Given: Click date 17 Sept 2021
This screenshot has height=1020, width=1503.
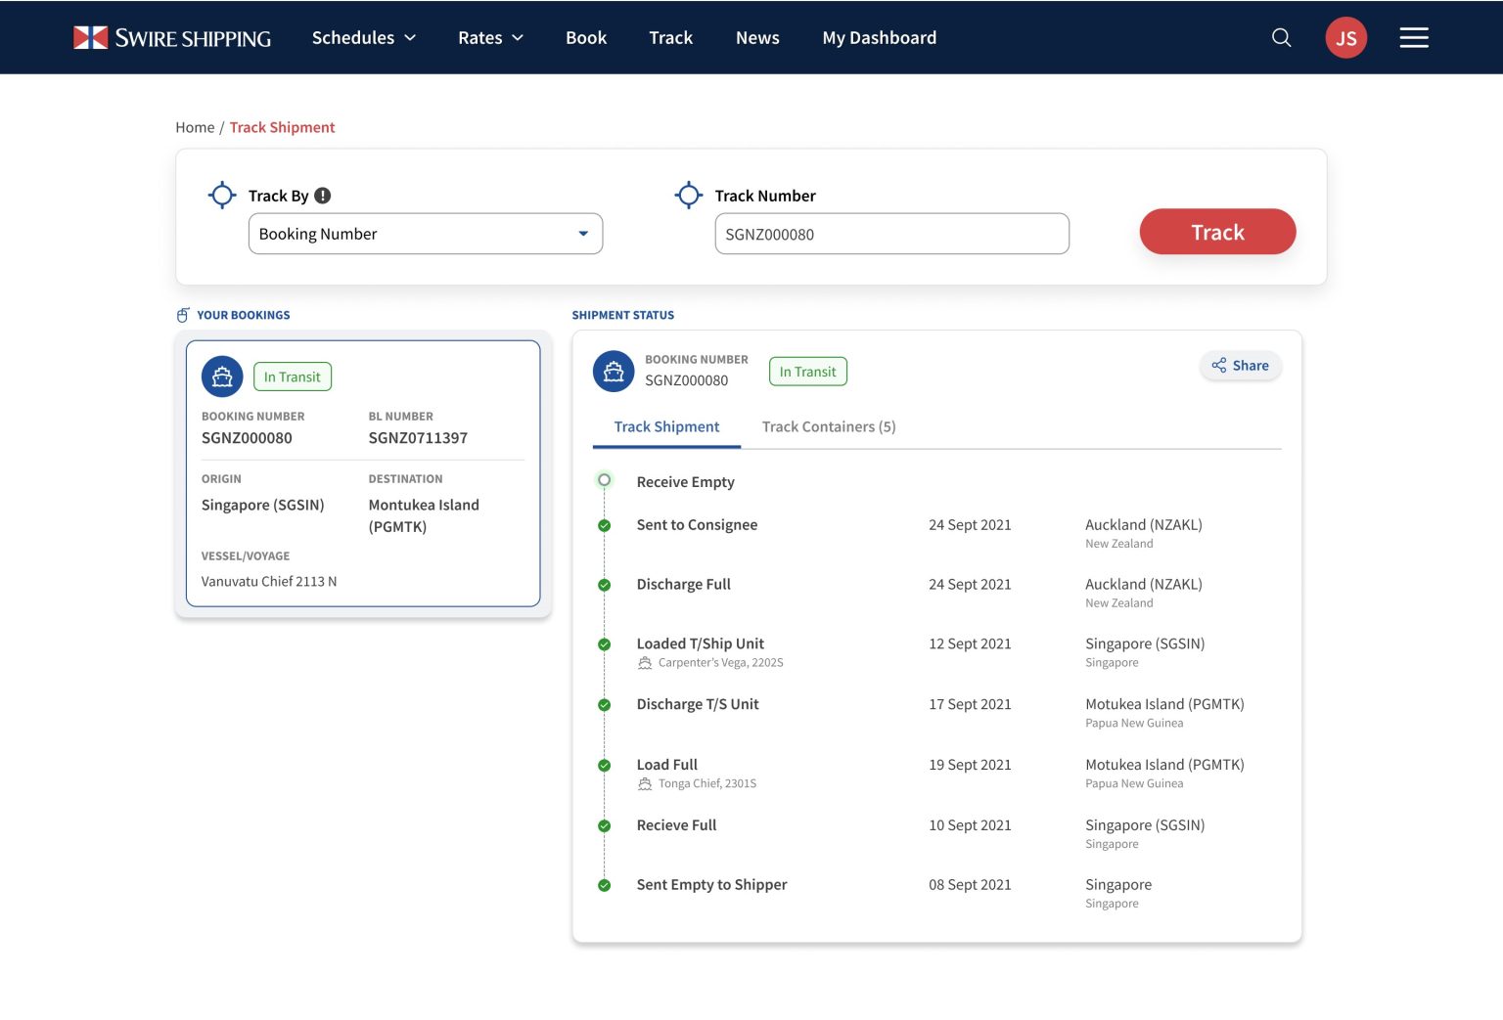Looking at the screenshot, I should point(970,705).
